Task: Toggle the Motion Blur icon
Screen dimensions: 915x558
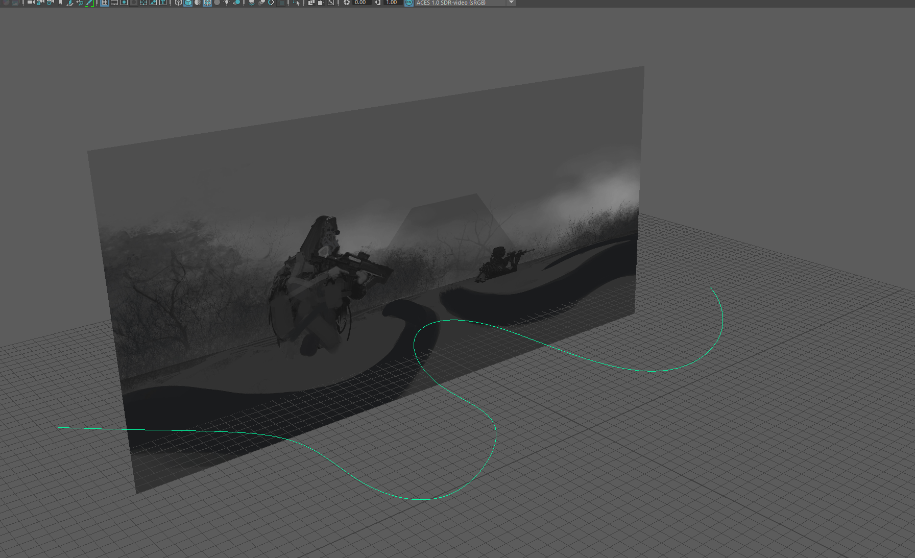Action: point(261,3)
